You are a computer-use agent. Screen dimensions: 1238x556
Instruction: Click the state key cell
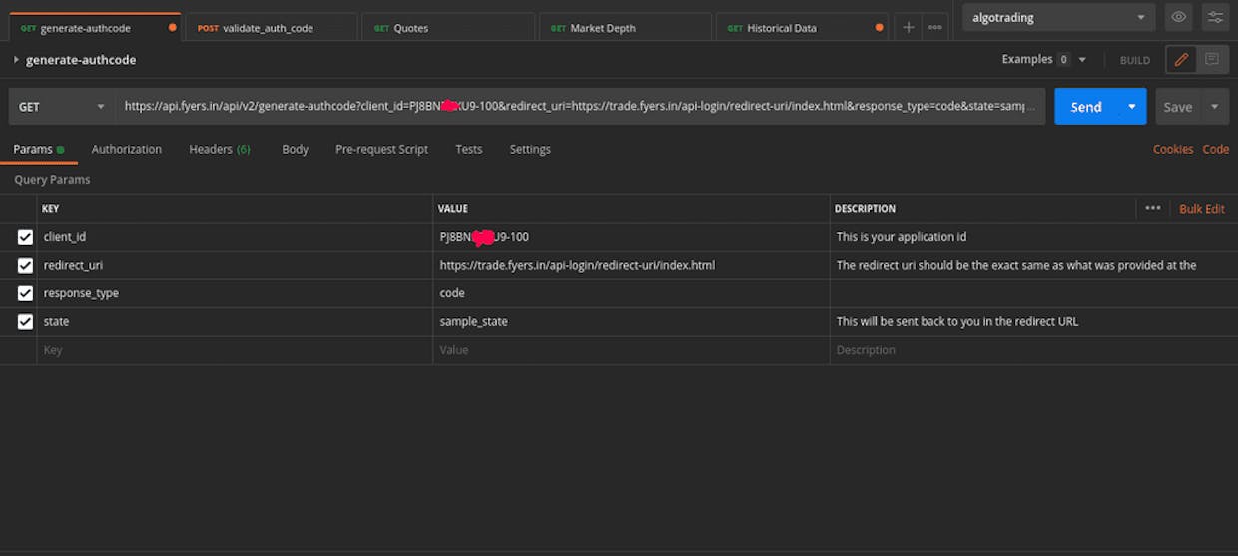235,322
